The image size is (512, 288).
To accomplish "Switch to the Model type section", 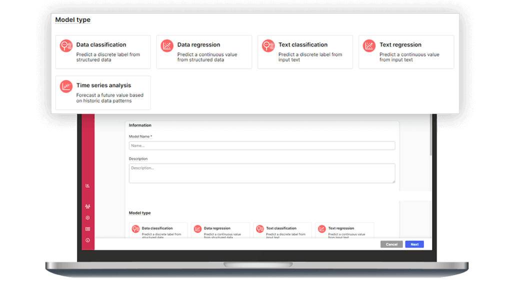I will 140,212.
